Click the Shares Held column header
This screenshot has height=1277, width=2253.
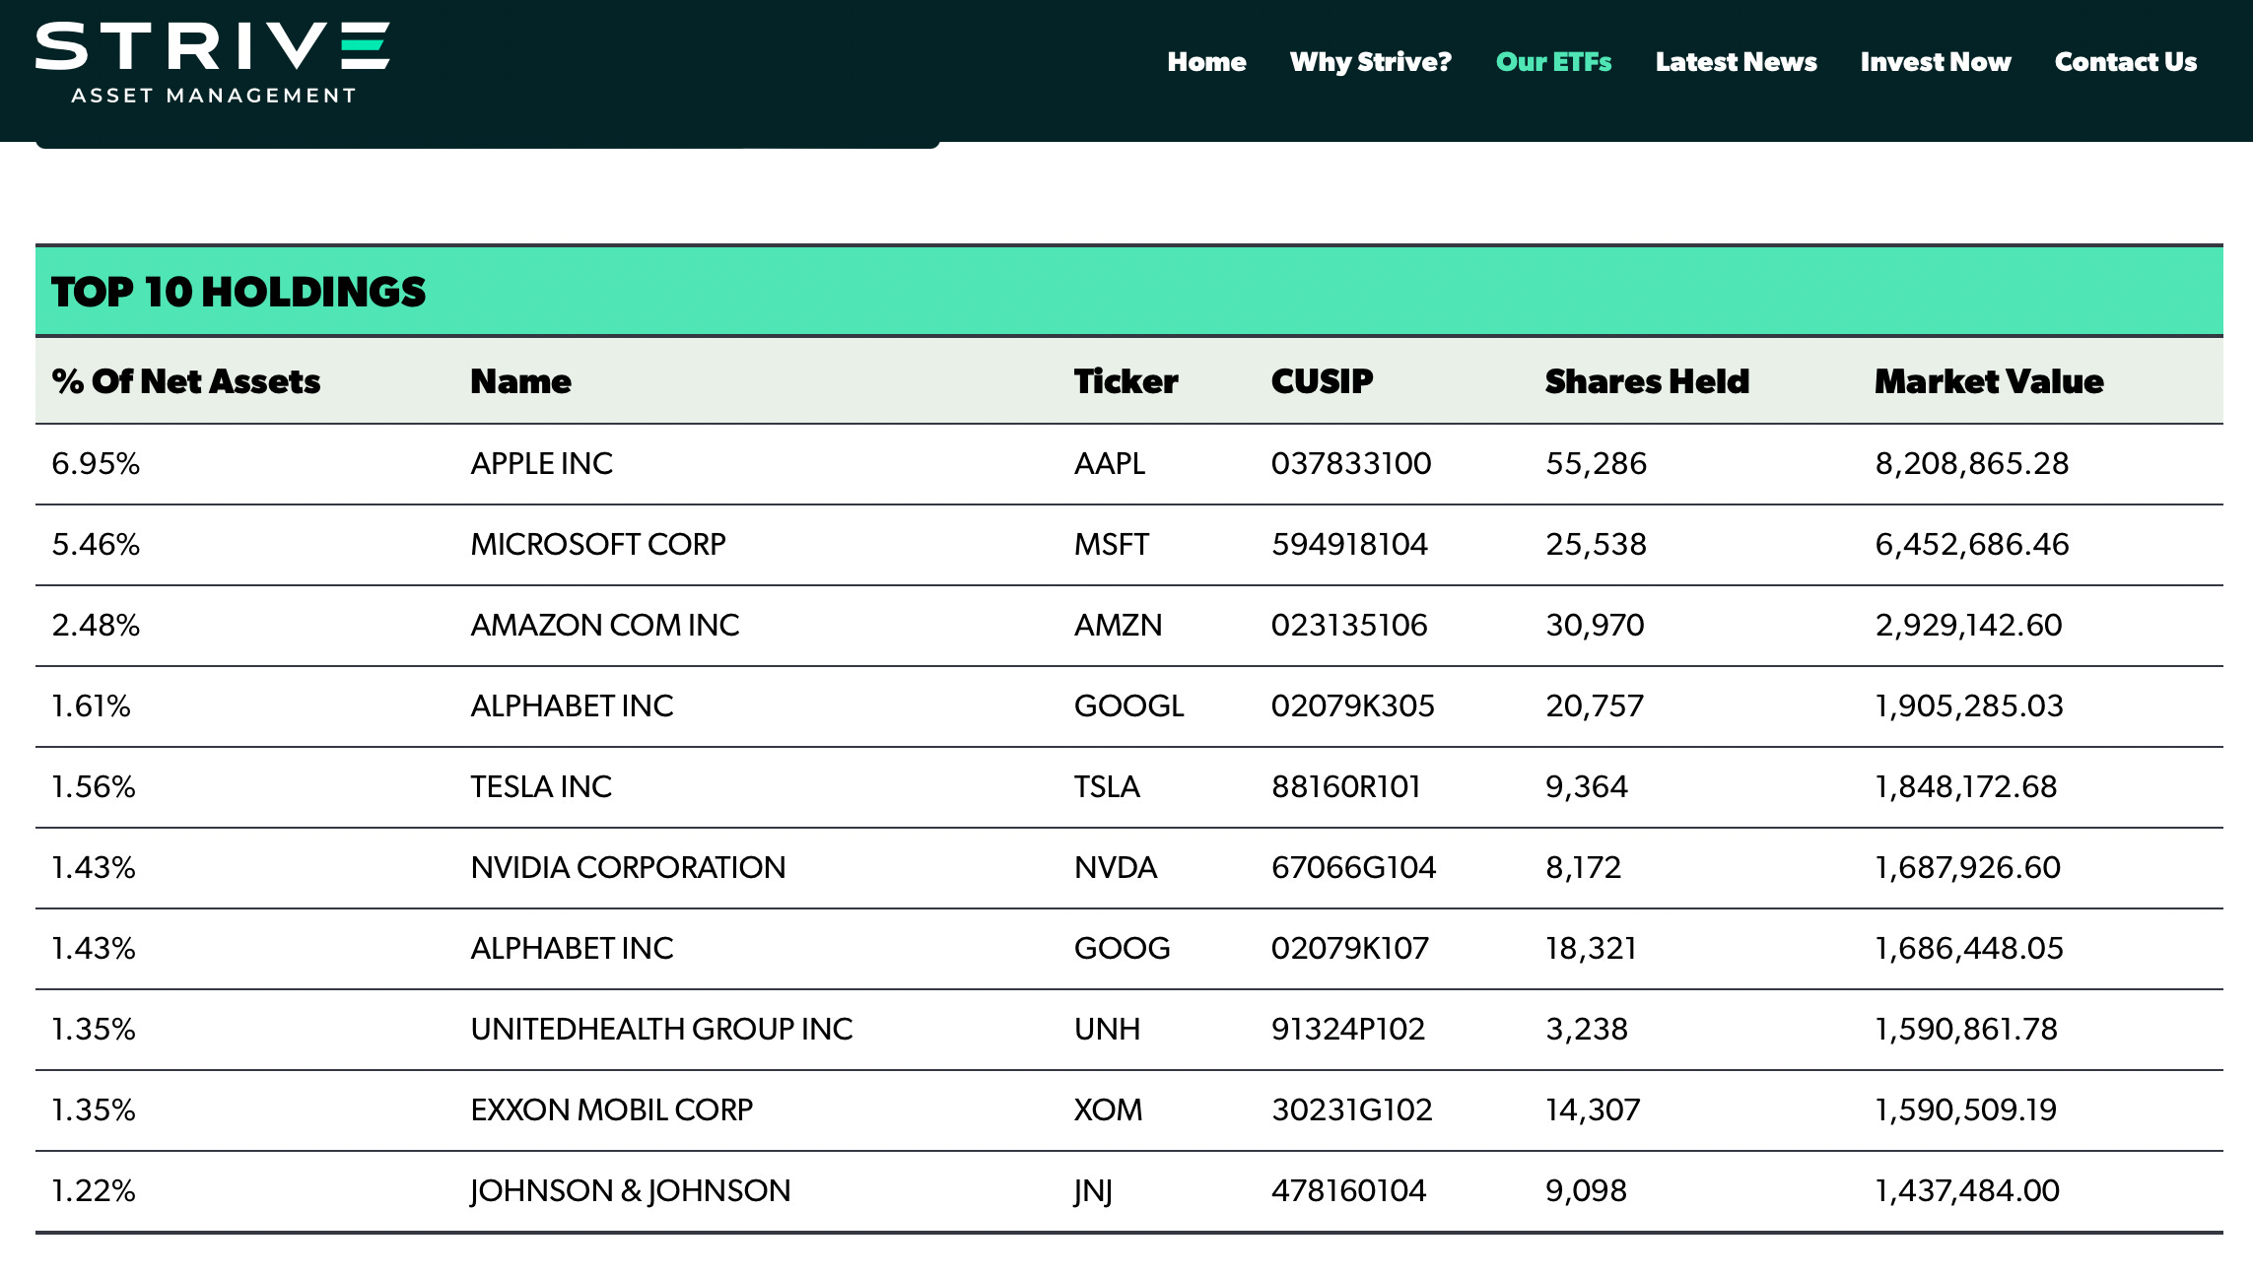click(x=1647, y=381)
